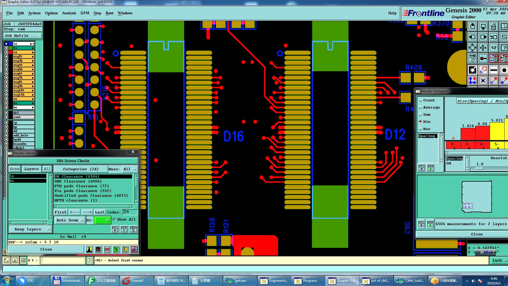Open the Meas All dropdown
This screenshot has width=508, height=286.
(x=130, y=169)
